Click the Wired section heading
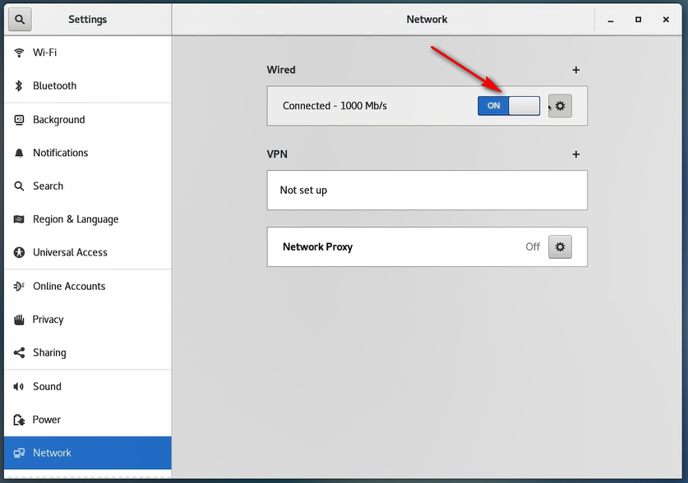 281,70
